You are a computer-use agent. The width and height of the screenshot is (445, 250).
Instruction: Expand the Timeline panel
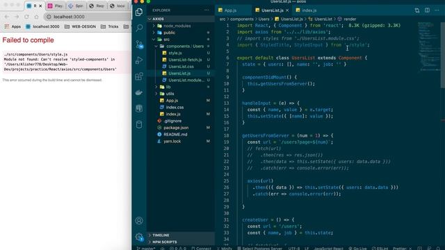pos(181,235)
